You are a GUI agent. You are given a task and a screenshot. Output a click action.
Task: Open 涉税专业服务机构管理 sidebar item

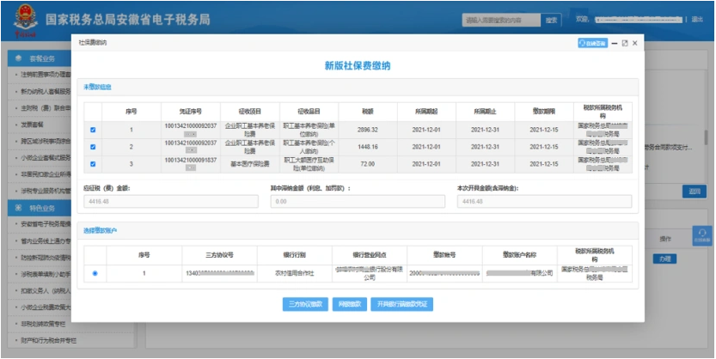coord(46,192)
